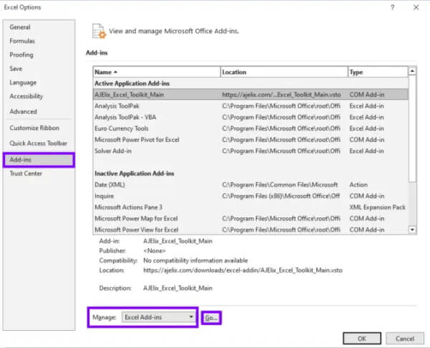Sort list by Location column header

[283, 72]
